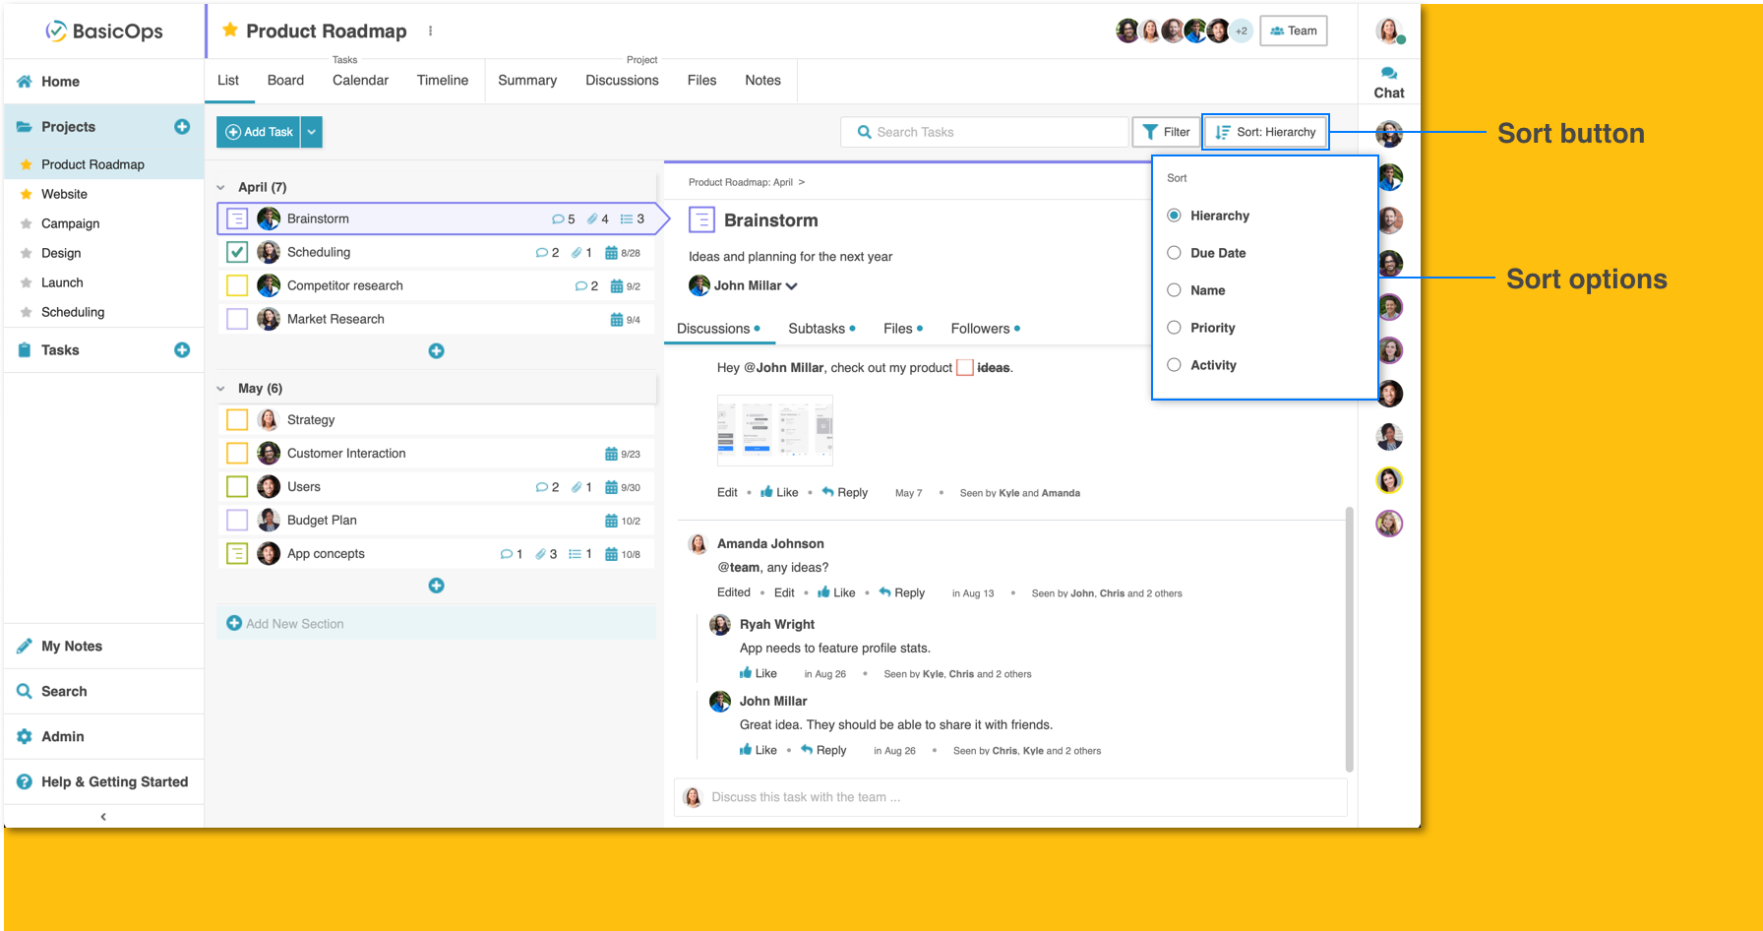Collapse the April (7) section
This screenshot has height=931, width=1763.
pyautogui.click(x=220, y=187)
